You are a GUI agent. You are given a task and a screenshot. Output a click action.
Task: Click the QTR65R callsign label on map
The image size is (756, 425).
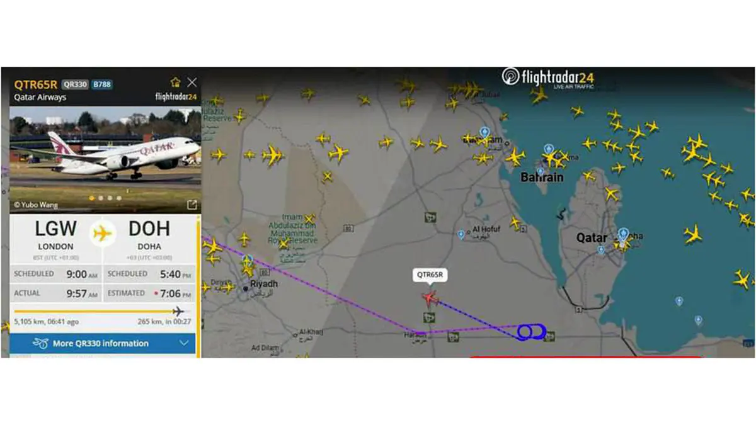pyautogui.click(x=430, y=275)
